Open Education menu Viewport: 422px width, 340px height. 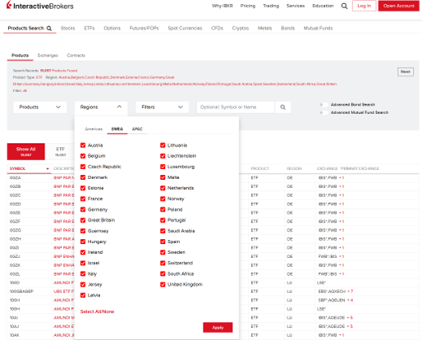pyautogui.click(x=323, y=6)
